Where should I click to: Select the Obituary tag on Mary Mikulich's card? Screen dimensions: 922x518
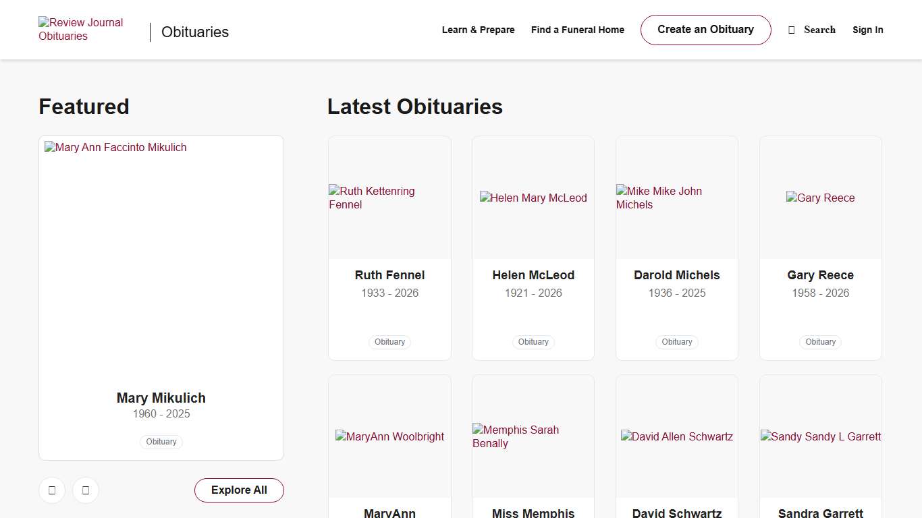tap(161, 442)
